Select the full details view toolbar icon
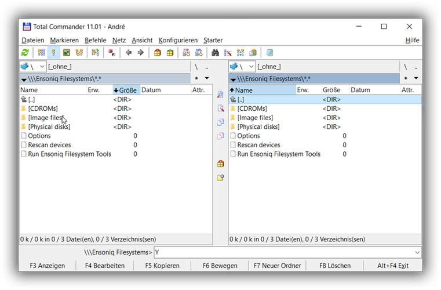The image size is (441, 290). pyautogui.click(x=54, y=53)
